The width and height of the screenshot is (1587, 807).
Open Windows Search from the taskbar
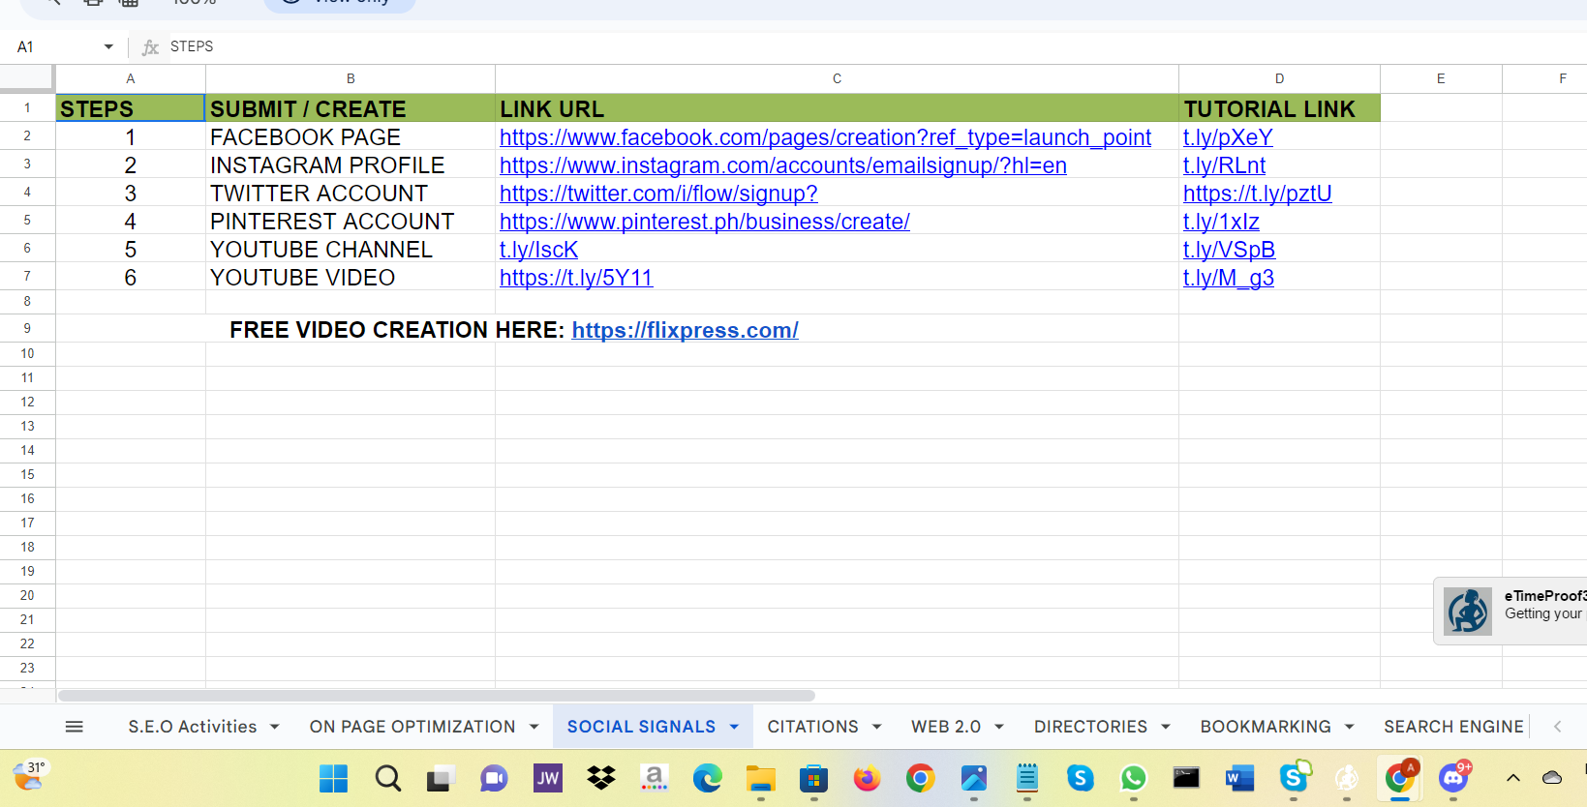(x=388, y=778)
